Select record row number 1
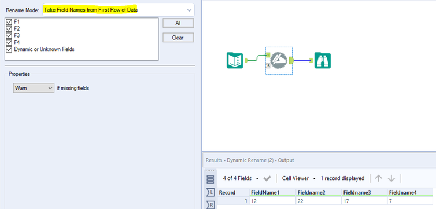Viewport: 436px width, 209px height. click(x=233, y=201)
